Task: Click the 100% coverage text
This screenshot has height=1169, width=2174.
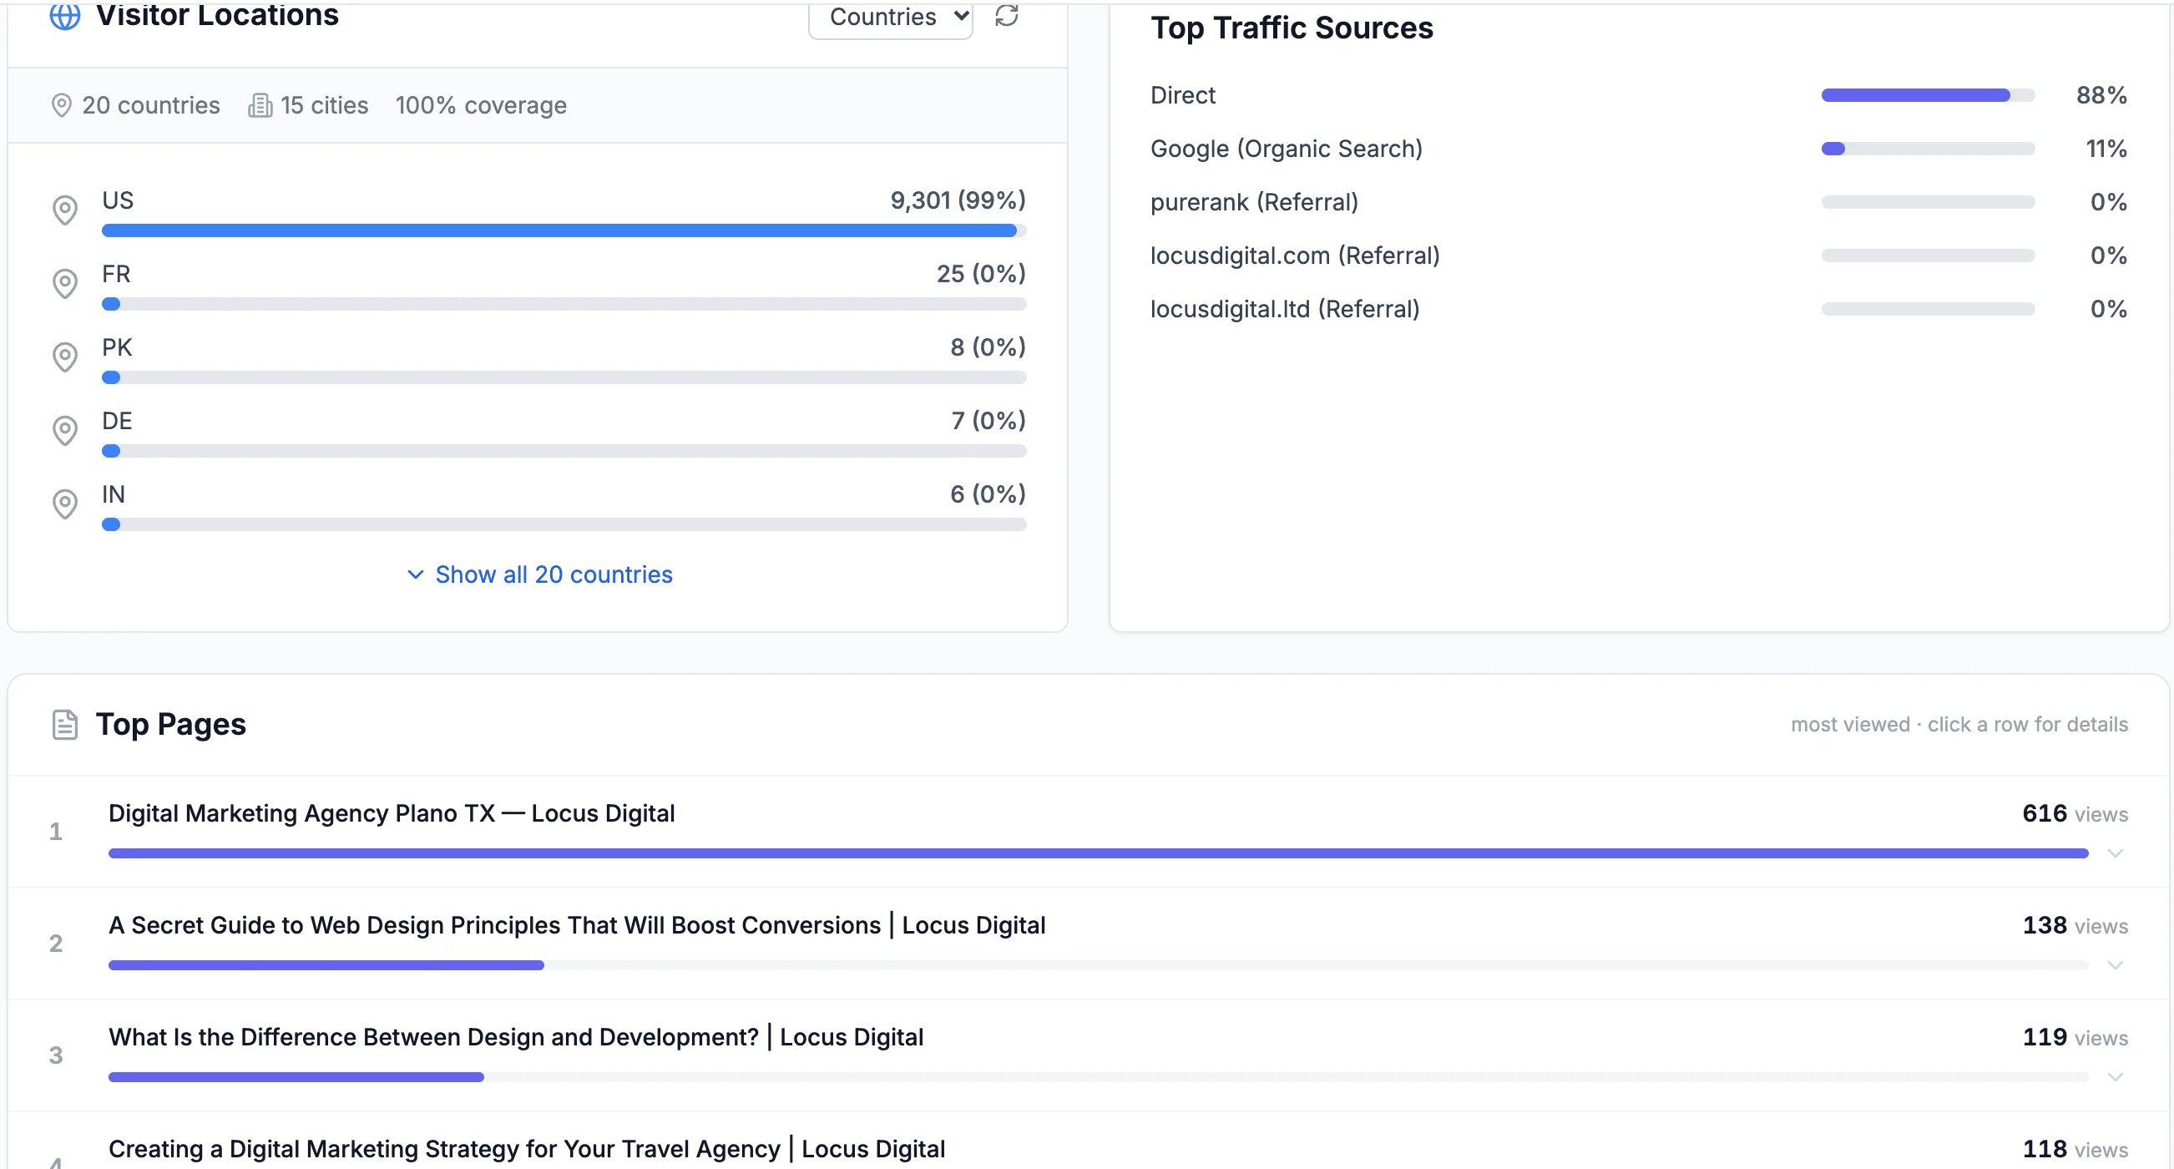Action: (481, 105)
